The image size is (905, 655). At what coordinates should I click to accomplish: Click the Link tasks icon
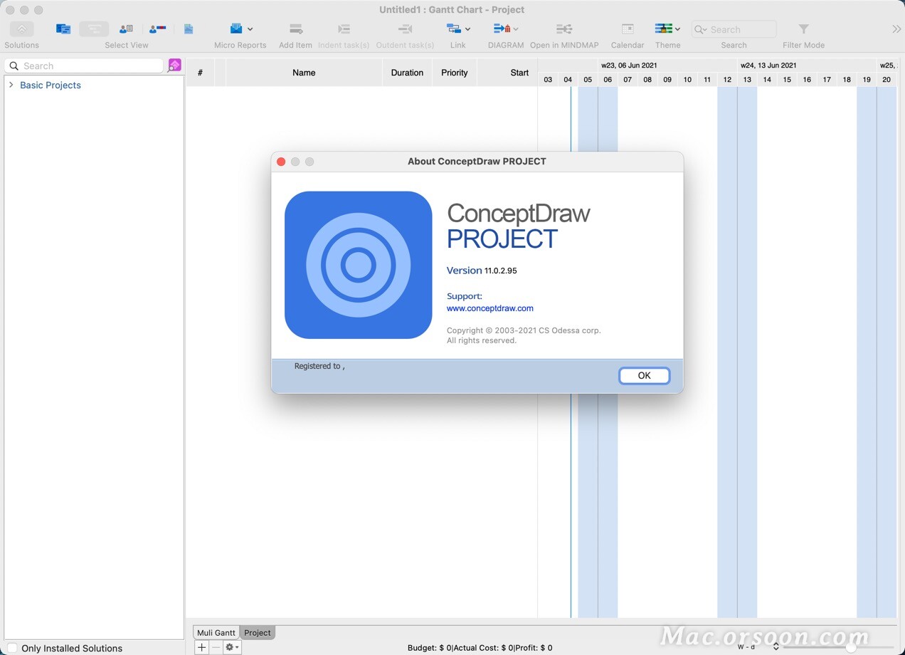tap(454, 28)
